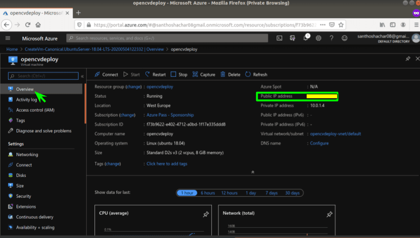Select 7 days time range

pyautogui.click(x=271, y=193)
